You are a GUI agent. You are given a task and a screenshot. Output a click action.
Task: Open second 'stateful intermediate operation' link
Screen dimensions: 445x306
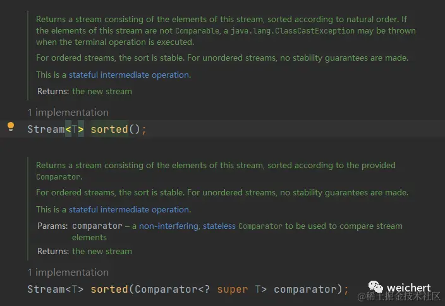coord(129,209)
